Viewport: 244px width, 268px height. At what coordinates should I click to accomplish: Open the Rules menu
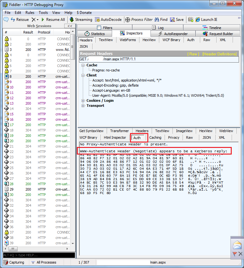(x=30, y=12)
